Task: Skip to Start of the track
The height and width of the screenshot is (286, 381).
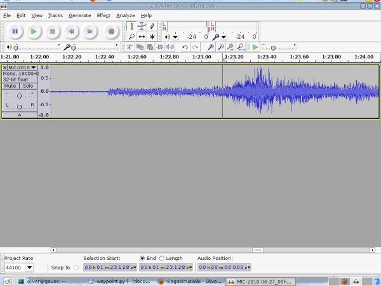Action: 72,31
